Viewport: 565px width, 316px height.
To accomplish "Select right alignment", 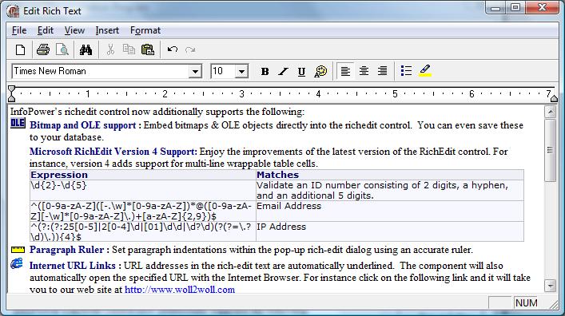I will (382, 71).
